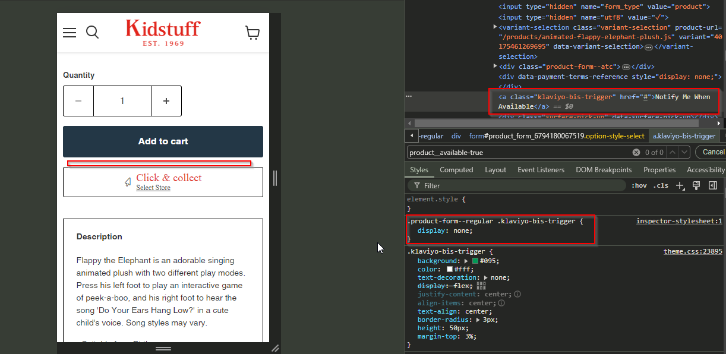Switch to the DOM Breakpoints tab

point(604,170)
